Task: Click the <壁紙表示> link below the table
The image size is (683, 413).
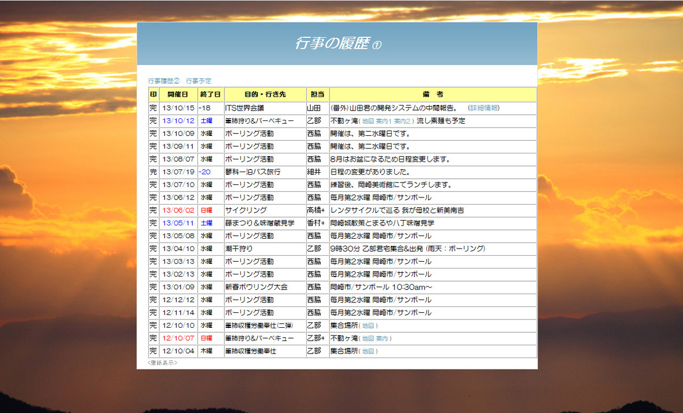Action: 162,363
